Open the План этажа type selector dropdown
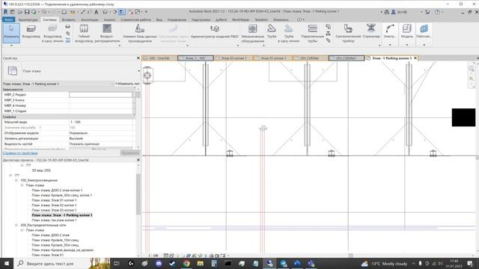 (138, 71)
